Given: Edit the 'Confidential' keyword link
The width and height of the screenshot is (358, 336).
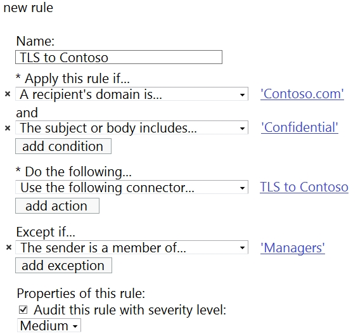Looking at the screenshot, I should coord(300,127).
